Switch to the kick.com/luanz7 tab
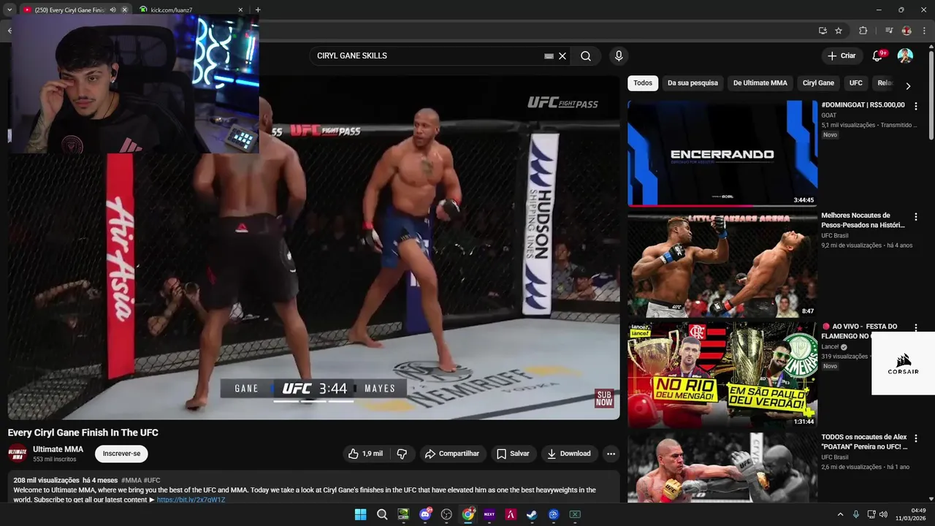This screenshot has width=935, height=526. tap(186, 10)
